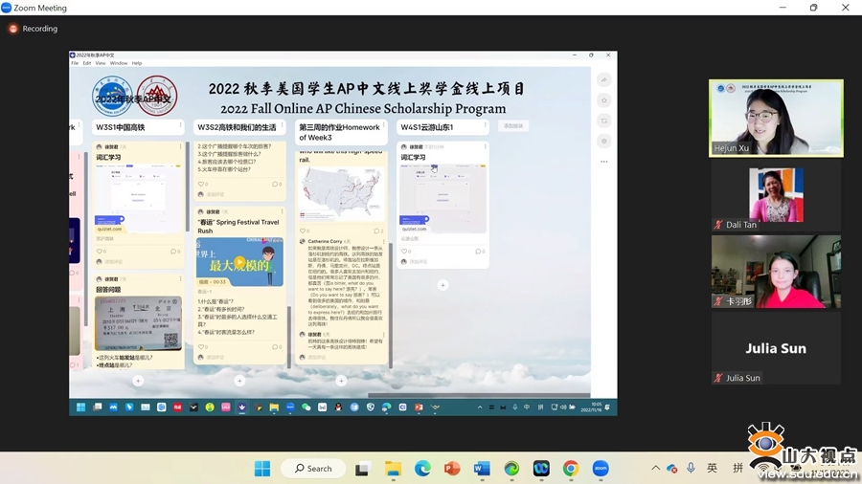The width and height of the screenshot is (862, 484).
Task: Open the menu of the Spring Festival Travel Rush card
Action: tap(282, 211)
